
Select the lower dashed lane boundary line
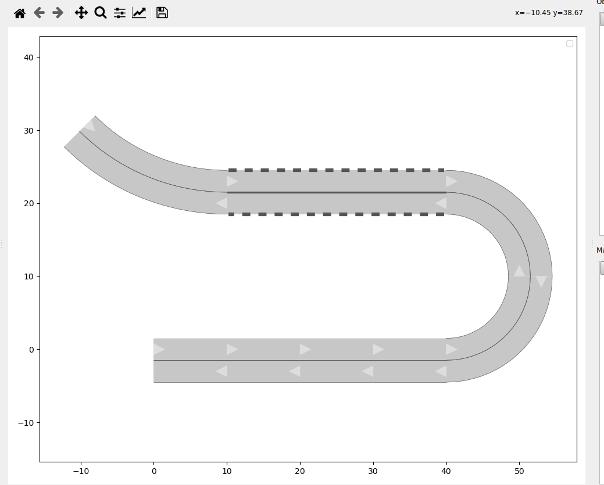(336, 214)
